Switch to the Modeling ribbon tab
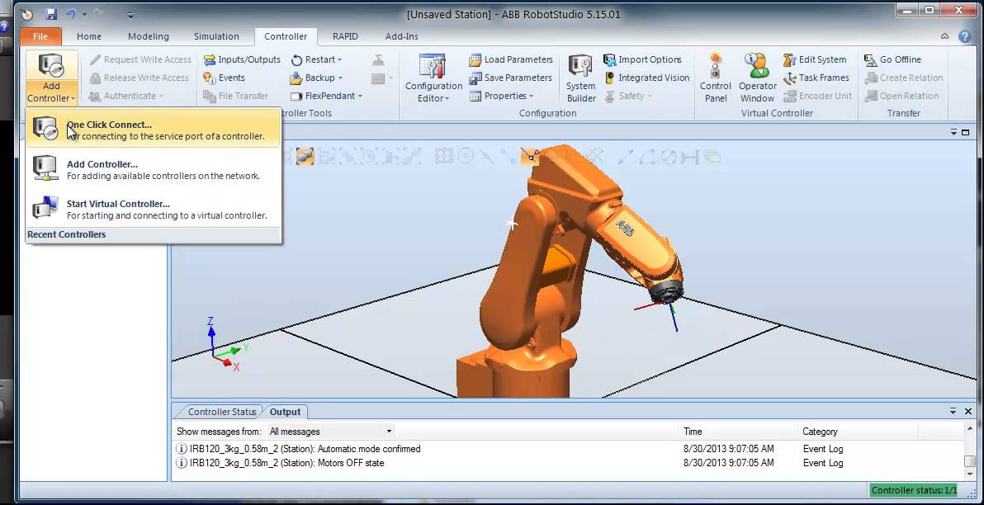Screen dimensions: 984x505 click(148, 36)
